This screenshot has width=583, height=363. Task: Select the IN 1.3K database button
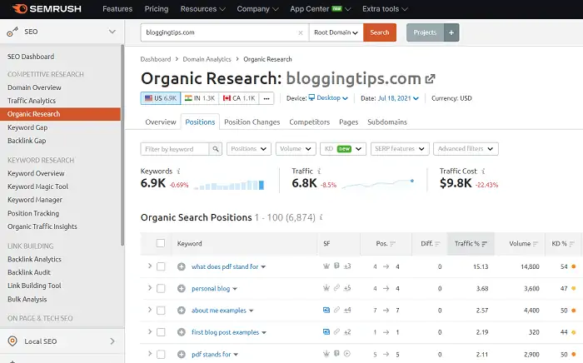200,98
